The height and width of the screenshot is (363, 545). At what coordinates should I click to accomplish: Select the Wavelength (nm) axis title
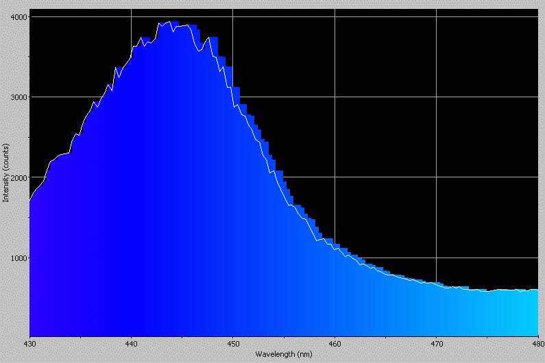click(284, 354)
